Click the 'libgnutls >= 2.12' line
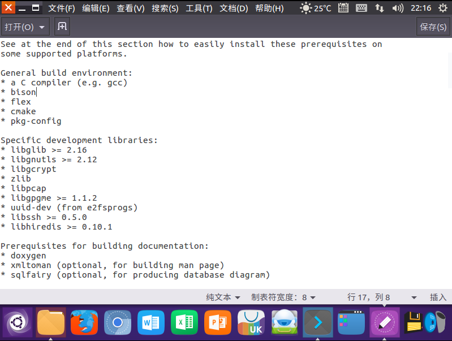Screen dimensions: 452x341 [x=49, y=159]
